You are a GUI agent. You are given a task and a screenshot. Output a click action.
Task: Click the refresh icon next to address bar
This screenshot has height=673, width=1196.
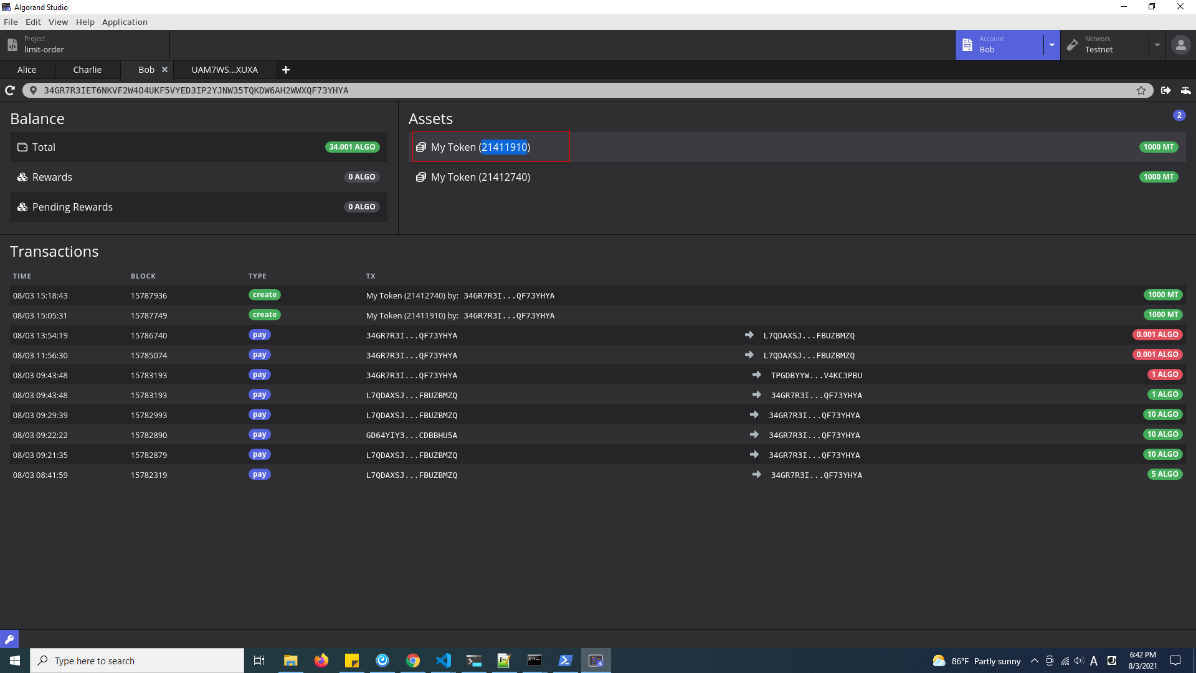tap(10, 90)
